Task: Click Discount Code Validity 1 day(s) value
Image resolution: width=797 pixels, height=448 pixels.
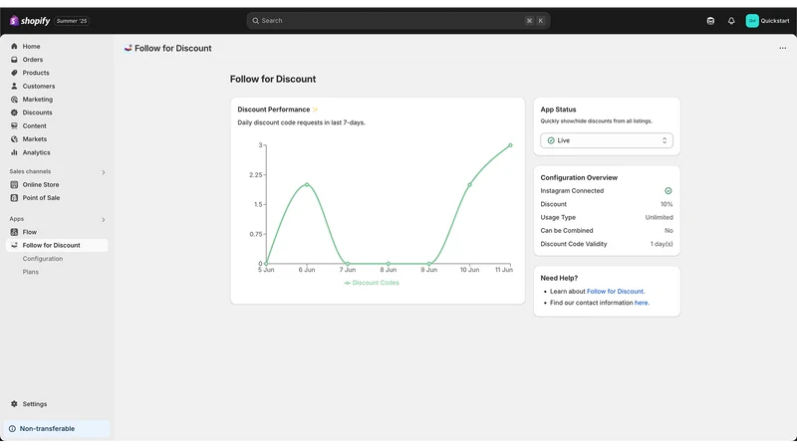Action: coord(662,244)
